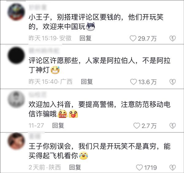Open the fourth commenter's portrait avatar
The image size is (184, 173).
[x=16, y=141]
